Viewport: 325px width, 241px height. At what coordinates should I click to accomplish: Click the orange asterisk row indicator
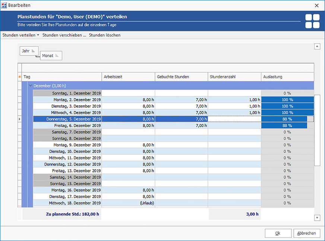[20, 77]
